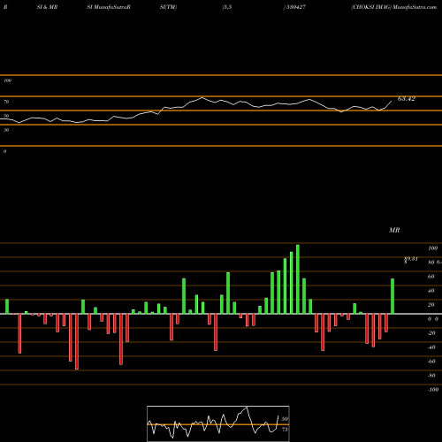Click the MR axis label -40
The image size is (442, 442).
point(431,347)
